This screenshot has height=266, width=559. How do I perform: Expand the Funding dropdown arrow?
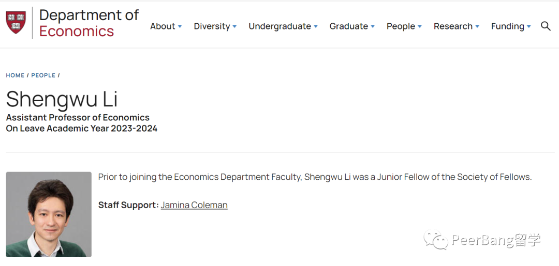coord(528,27)
